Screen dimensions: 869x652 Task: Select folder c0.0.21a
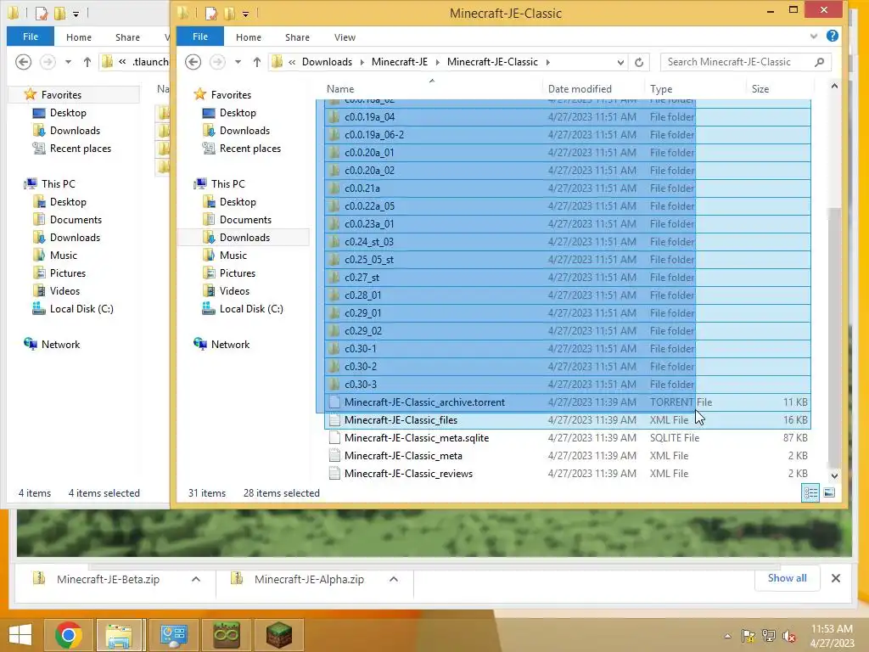pos(568,188)
